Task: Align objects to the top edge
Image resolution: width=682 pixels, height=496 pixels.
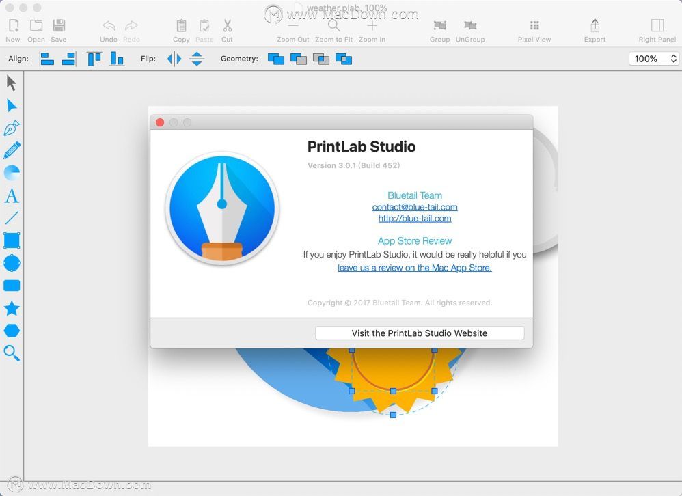Action: [94, 59]
